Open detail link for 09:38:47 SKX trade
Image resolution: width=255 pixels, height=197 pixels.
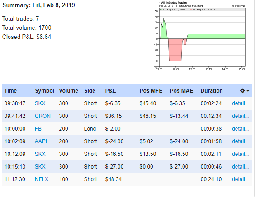point(241,103)
